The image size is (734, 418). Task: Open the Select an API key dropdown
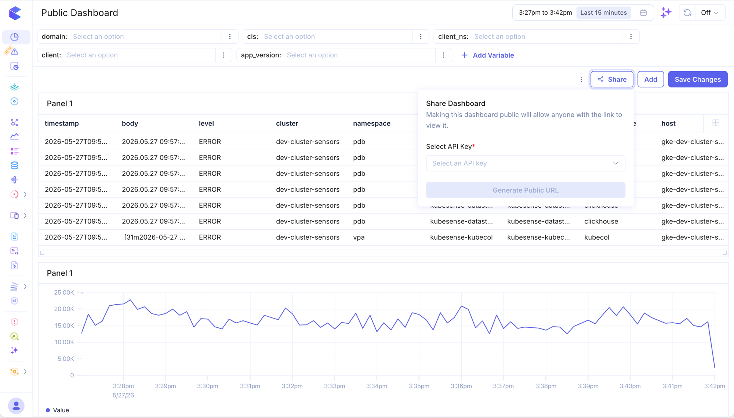tap(526, 163)
